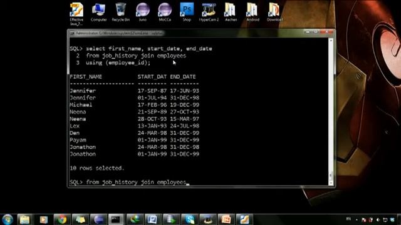
Task: Open the Android folder shortcut
Action: coord(253,12)
